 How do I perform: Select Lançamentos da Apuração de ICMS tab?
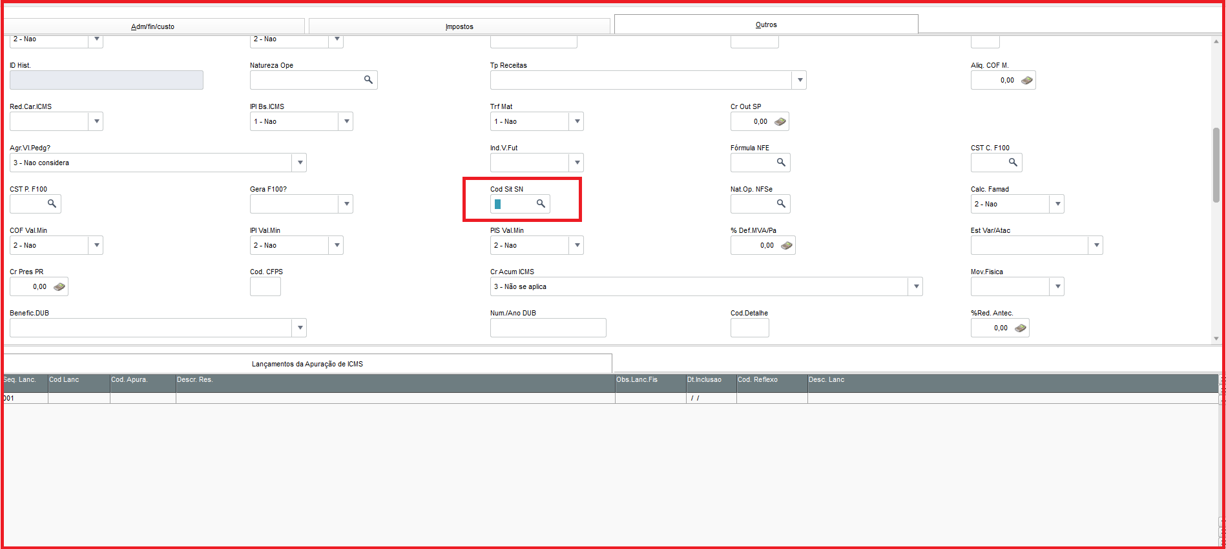[x=307, y=364]
